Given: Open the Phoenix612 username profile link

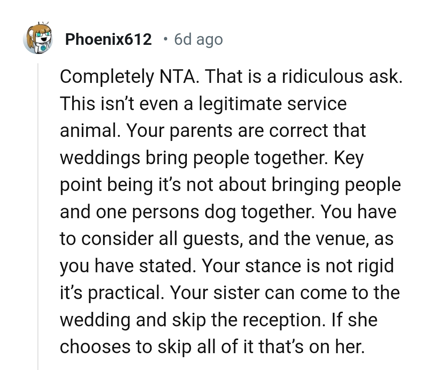Looking at the screenshot, I should [x=108, y=40].
